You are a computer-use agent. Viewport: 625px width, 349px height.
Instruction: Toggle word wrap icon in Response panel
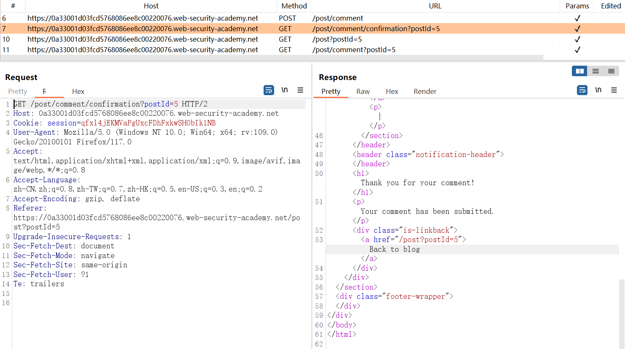click(x=582, y=90)
